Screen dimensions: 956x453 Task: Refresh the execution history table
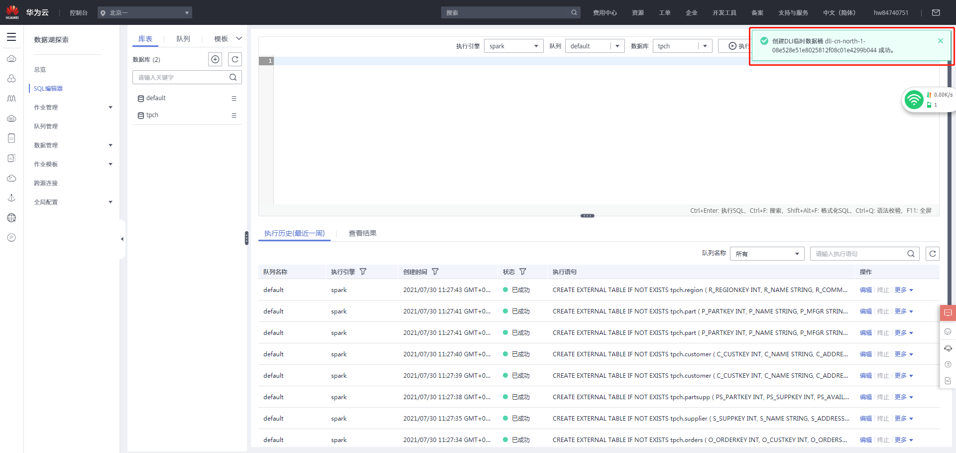pyautogui.click(x=933, y=254)
